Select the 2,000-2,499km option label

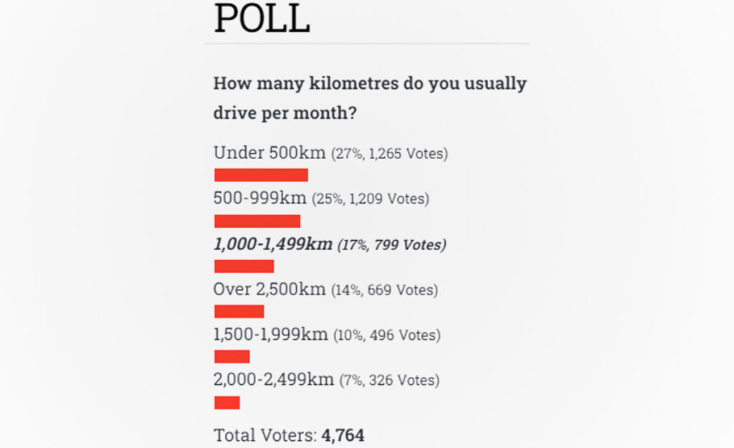click(274, 379)
